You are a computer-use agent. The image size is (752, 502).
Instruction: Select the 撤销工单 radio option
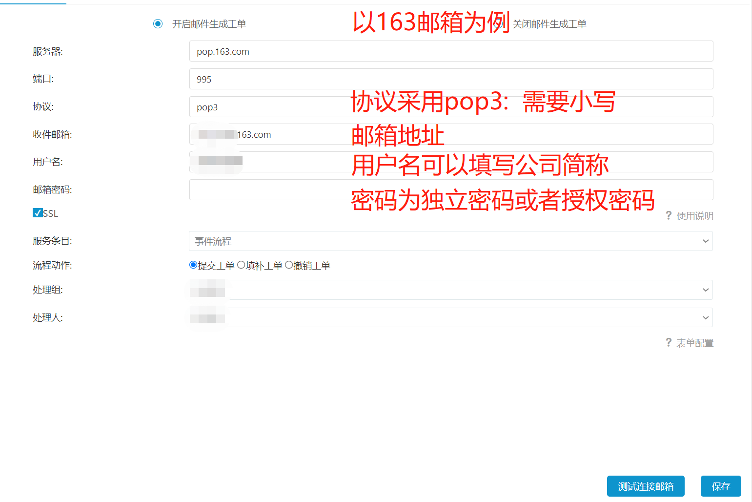point(289,265)
